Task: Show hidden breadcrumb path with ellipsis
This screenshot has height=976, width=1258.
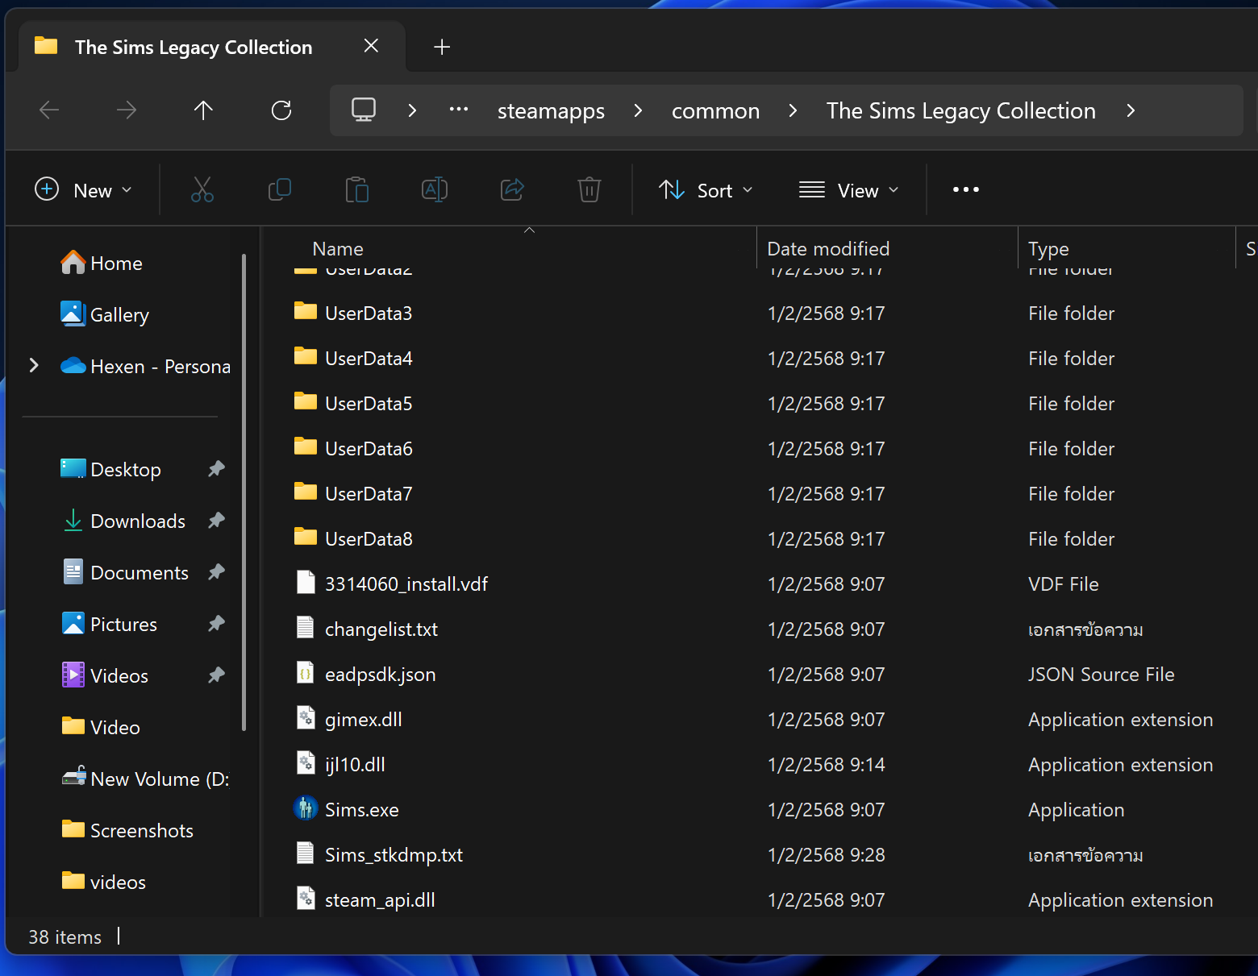Action: tap(459, 110)
